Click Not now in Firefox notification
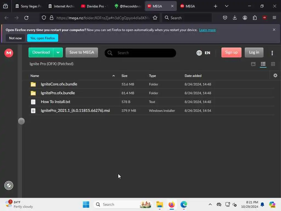The height and width of the screenshot is (211, 281). tap(15, 38)
